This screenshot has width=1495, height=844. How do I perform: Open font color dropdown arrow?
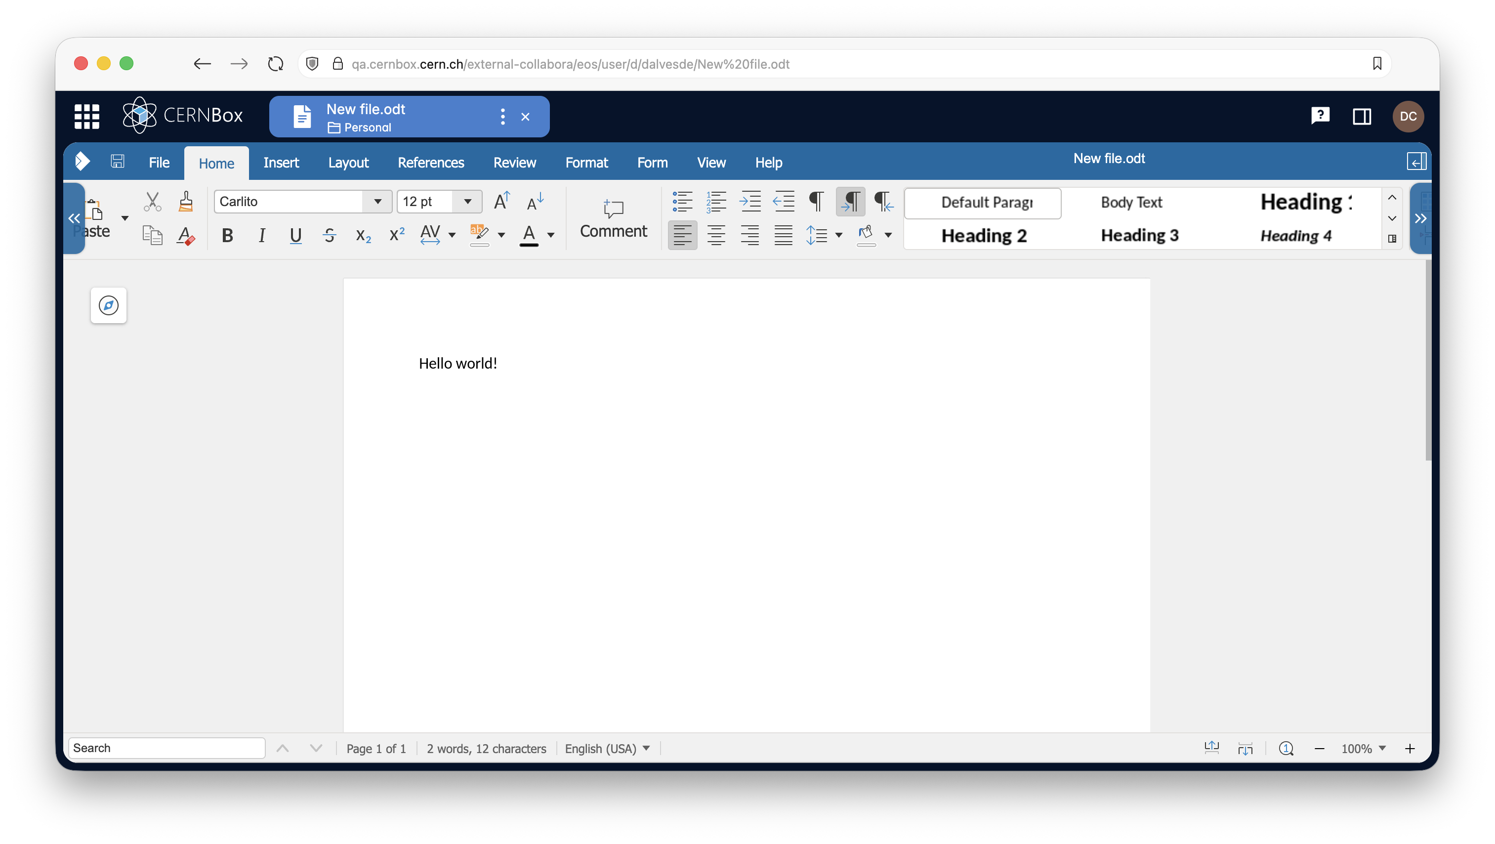click(x=551, y=235)
